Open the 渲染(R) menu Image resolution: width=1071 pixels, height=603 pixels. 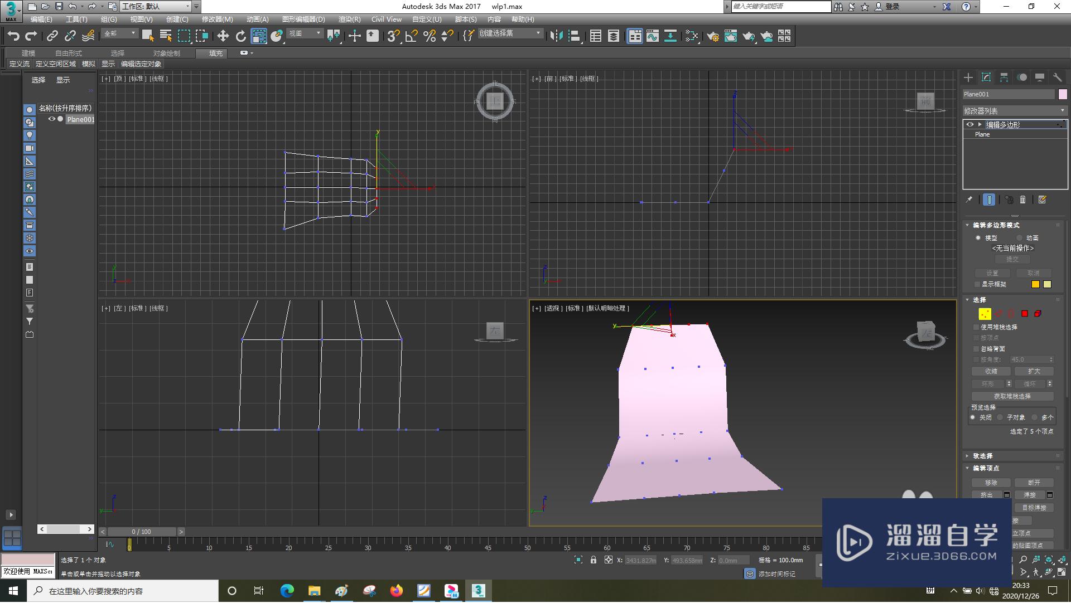(x=349, y=20)
